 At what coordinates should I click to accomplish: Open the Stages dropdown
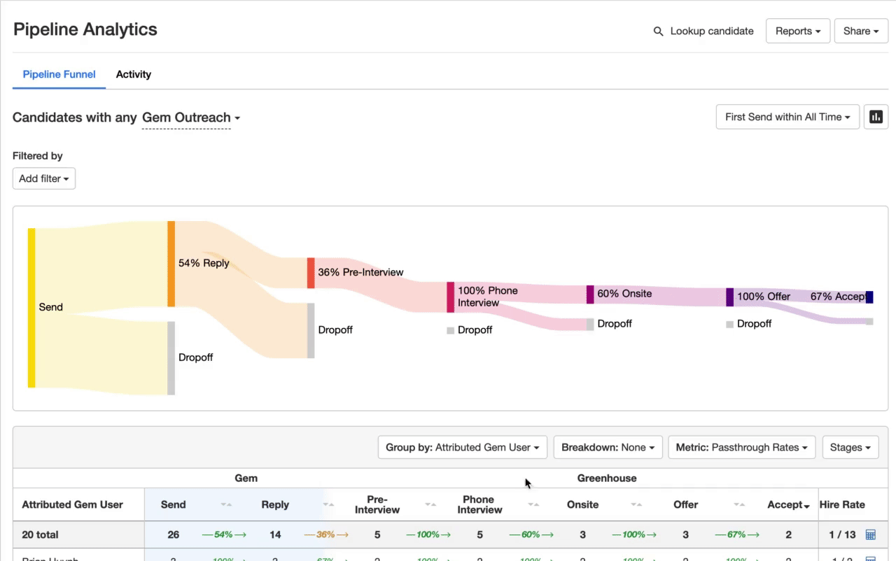coord(850,447)
